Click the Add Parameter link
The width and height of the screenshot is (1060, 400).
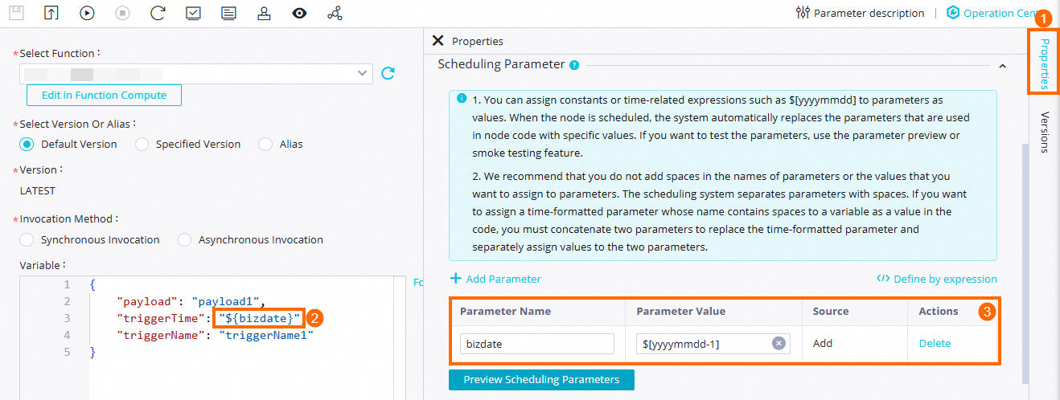coord(495,279)
